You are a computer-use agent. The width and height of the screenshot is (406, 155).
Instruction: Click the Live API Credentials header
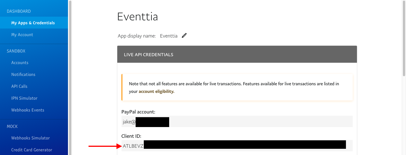[x=237, y=54]
